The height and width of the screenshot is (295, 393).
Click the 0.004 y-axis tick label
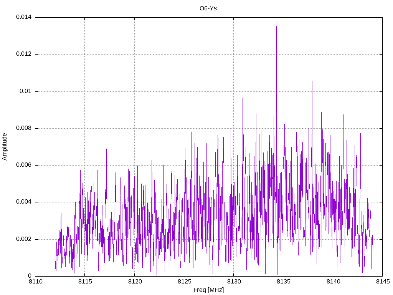pos(24,202)
